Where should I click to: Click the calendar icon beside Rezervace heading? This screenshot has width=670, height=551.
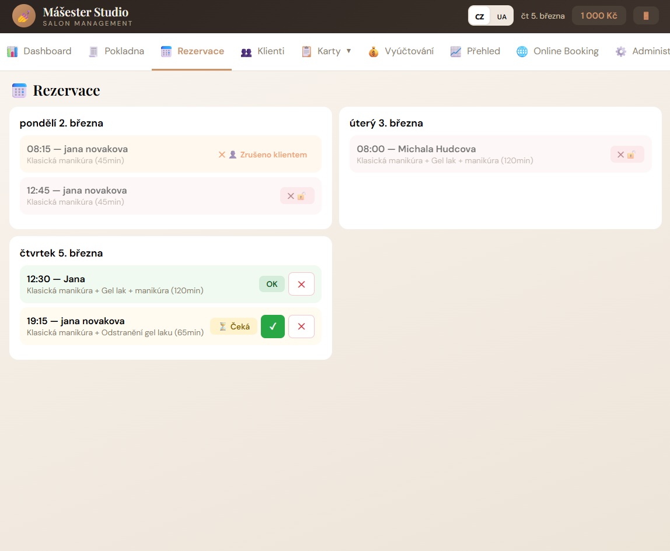[19, 90]
